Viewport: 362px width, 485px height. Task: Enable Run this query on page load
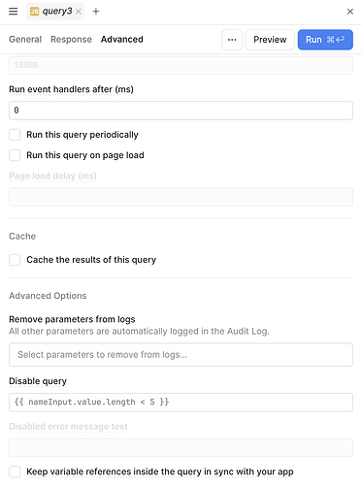(15, 155)
